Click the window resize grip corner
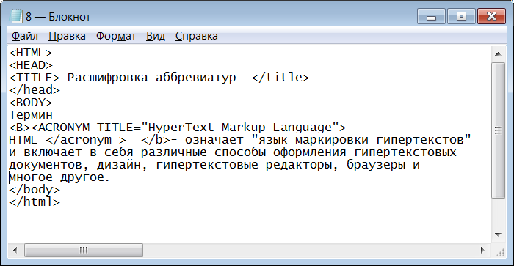Image resolution: width=514 pixels, height=266 pixels. (499, 252)
